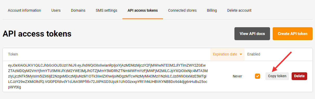This screenshot has height=99, width=315.
Task: Click the Token column header
Action: tap(13, 54)
